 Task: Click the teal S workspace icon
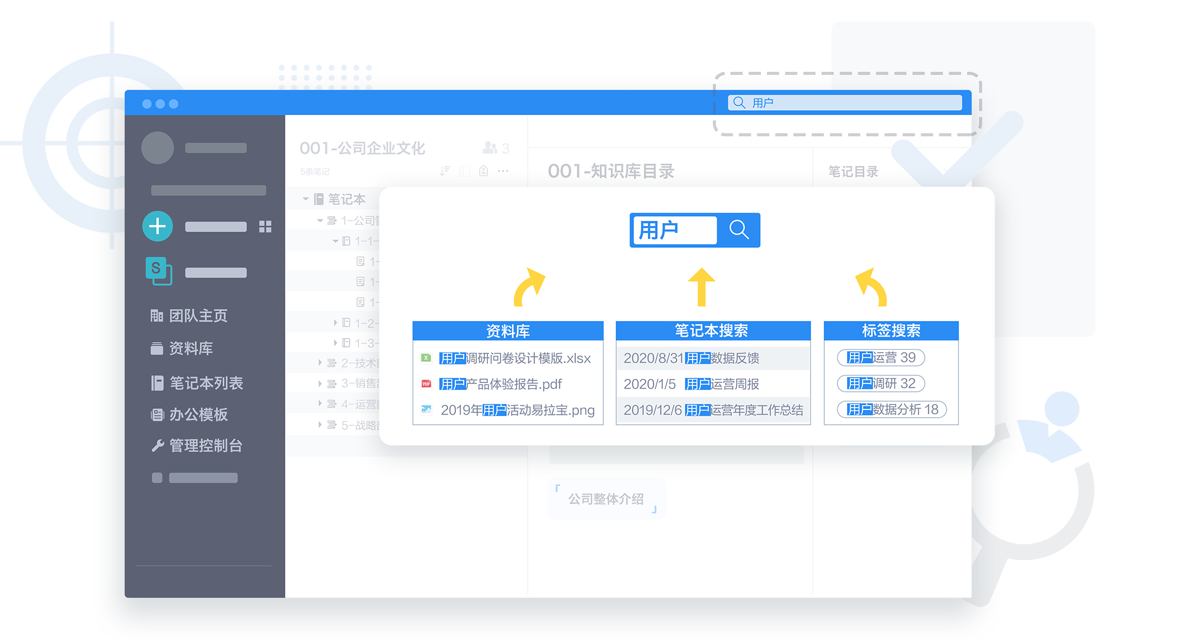click(x=158, y=271)
